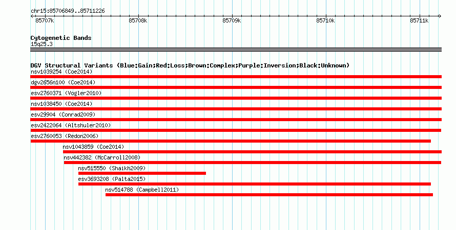The height and width of the screenshot is (230, 456).
Task: Click the red bar for esv2760053
Action: 231,141
